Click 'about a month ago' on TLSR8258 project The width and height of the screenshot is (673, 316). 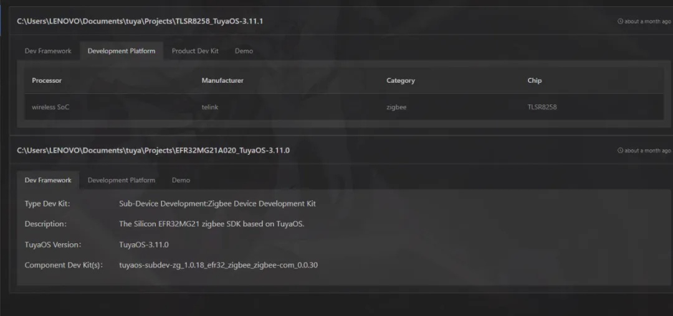pyautogui.click(x=647, y=21)
